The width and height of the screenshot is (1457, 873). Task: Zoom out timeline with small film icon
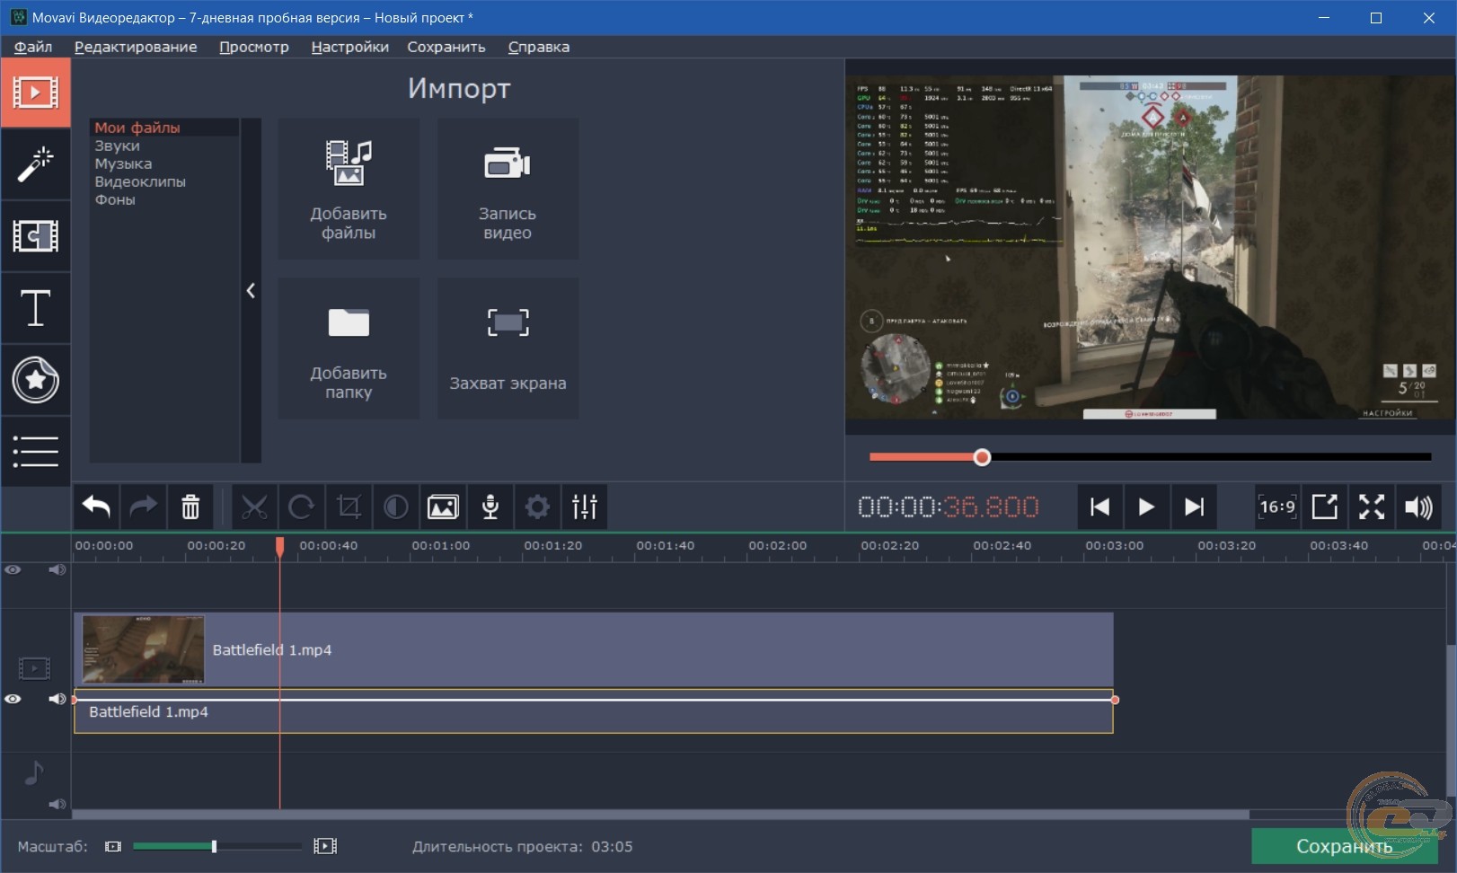[x=112, y=846]
